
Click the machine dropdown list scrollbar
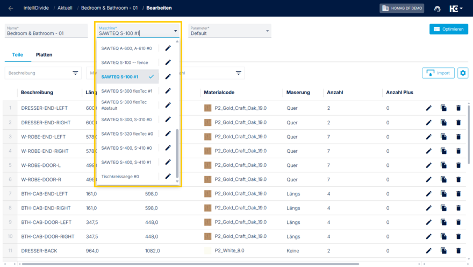[x=177, y=153]
